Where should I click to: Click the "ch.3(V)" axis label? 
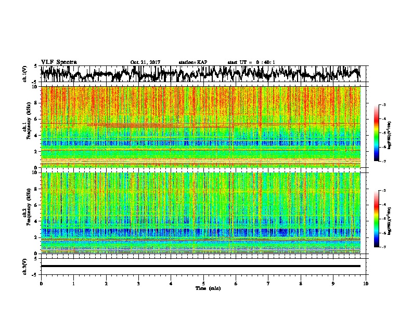[x=25, y=267]
